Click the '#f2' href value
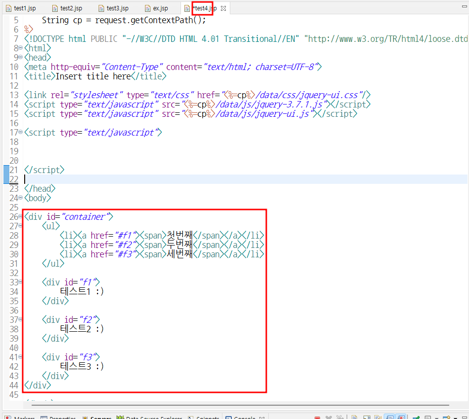 tap(127, 244)
